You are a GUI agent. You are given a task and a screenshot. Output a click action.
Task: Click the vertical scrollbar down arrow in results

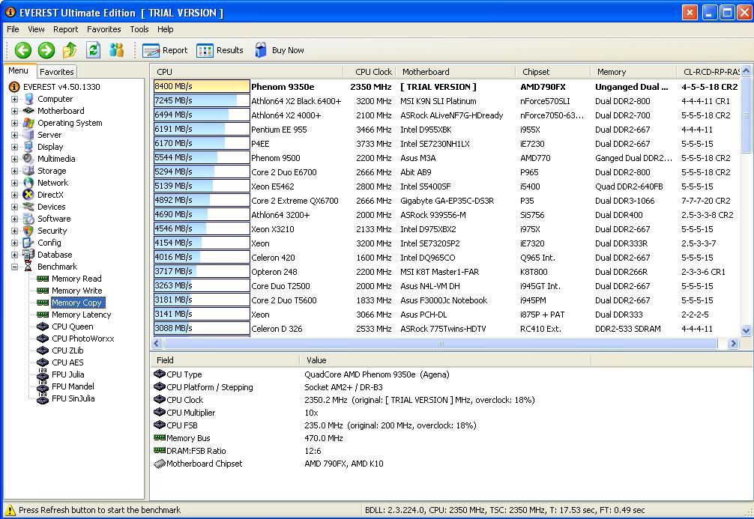tap(746, 330)
